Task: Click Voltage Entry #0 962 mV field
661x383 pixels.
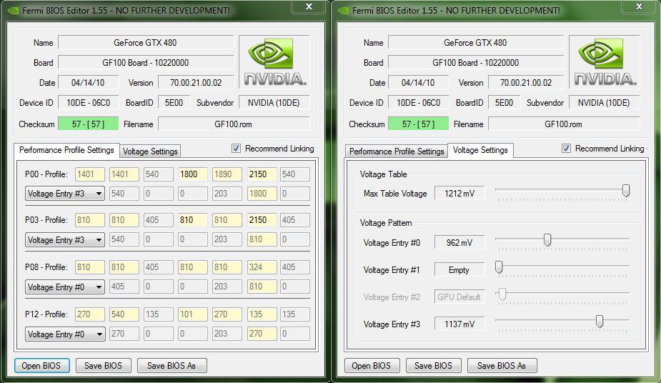Action: pos(459,243)
